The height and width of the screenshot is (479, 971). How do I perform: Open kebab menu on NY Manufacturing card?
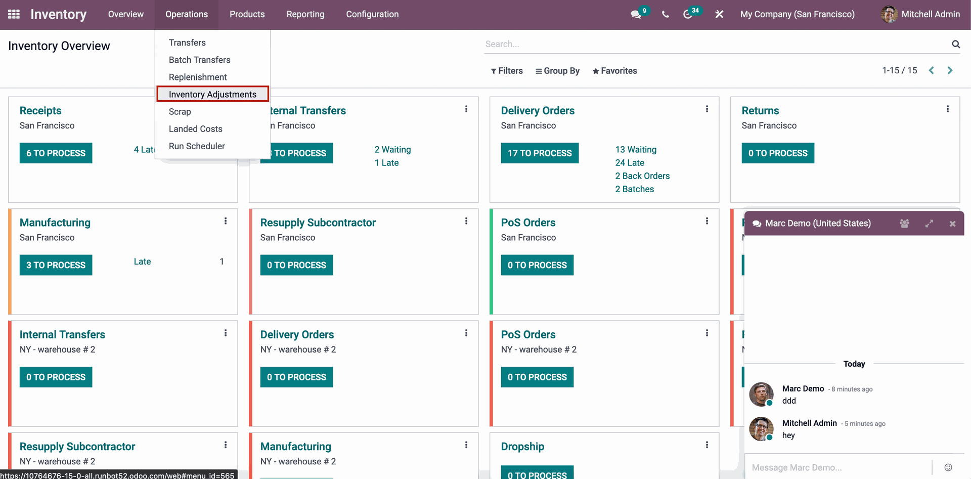click(x=466, y=445)
